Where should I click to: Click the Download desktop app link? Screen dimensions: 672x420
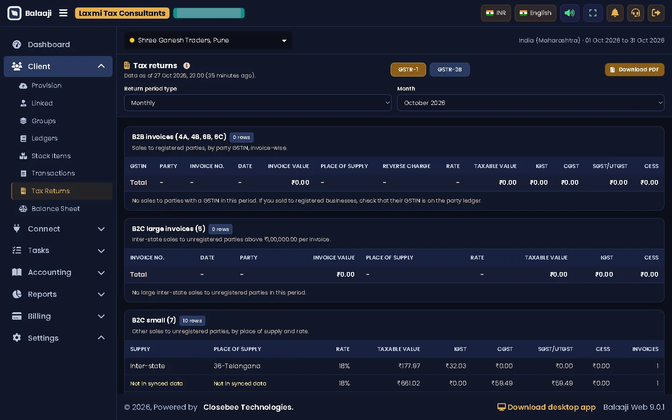[546, 407]
